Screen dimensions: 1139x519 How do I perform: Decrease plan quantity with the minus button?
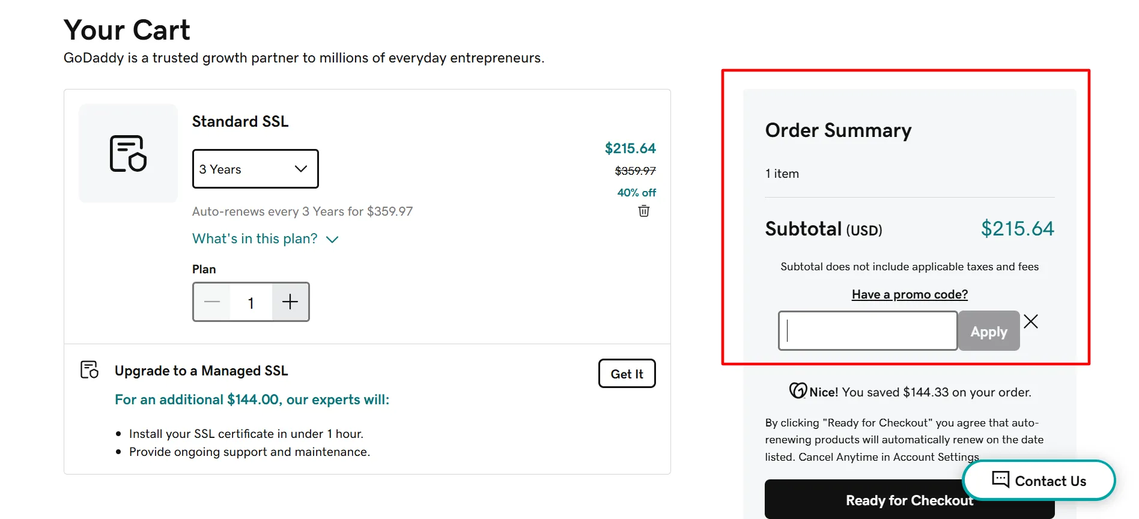pos(212,302)
